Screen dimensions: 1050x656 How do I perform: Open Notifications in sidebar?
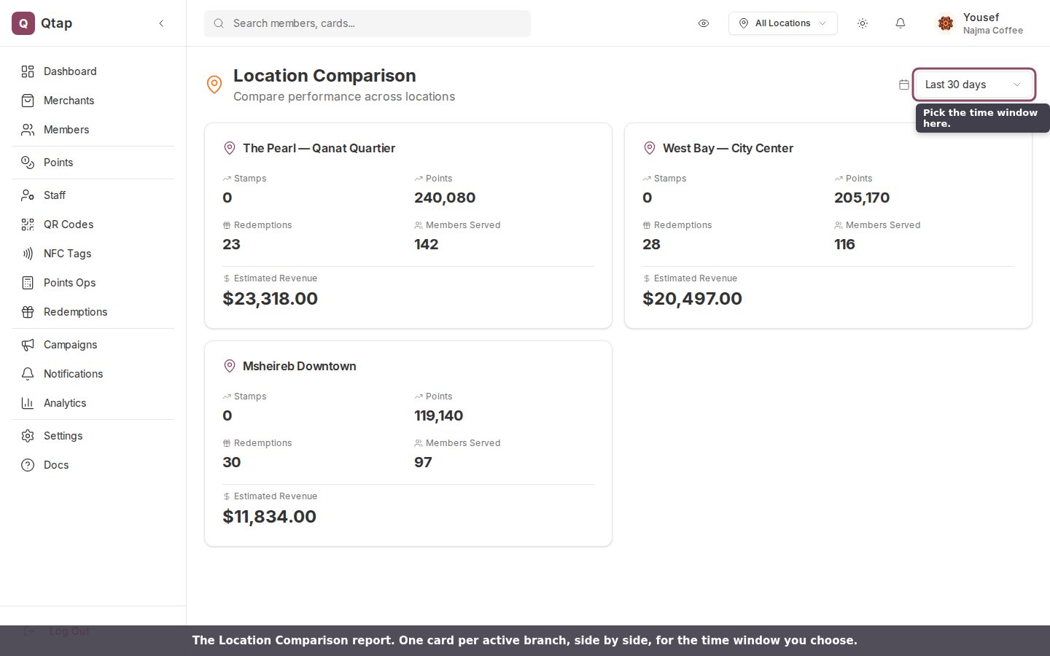(93, 374)
